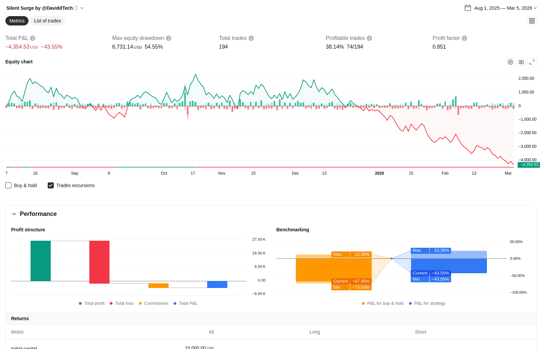The width and height of the screenshot is (542, 349).
Task: Toggle Total profit series in legend
Action: 92,303
